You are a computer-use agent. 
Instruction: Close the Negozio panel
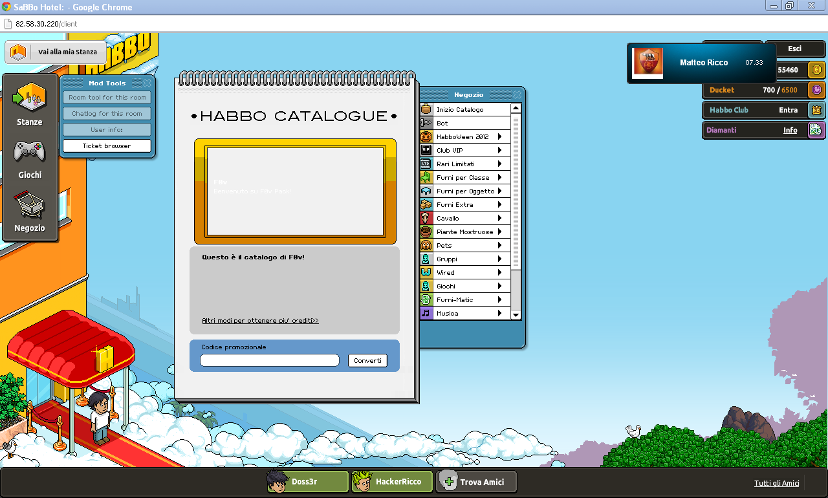coord(516,94)
